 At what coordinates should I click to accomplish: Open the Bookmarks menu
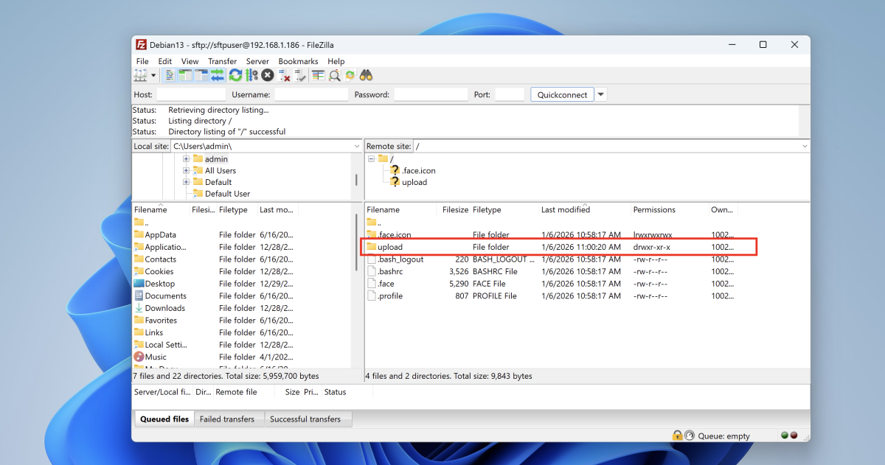pyautogui.click(x=298, y=61)
